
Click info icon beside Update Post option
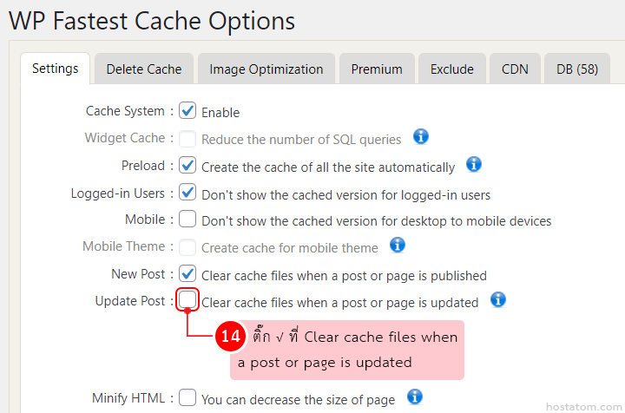(x=497, y=299)
